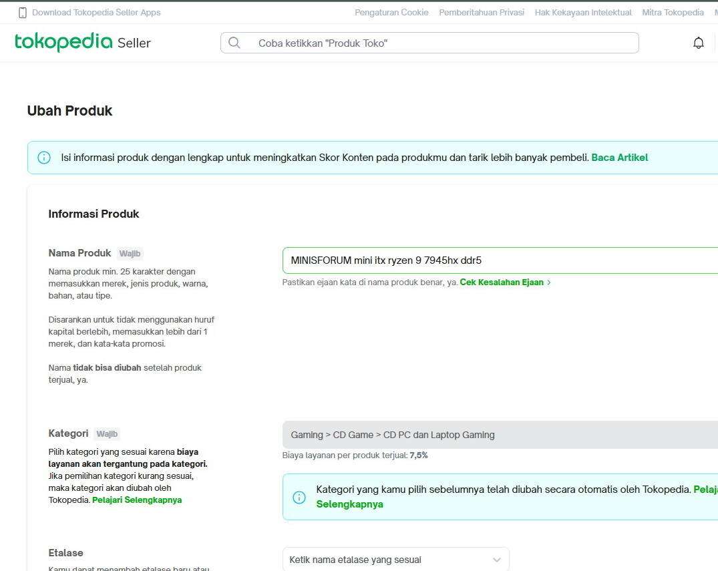
Task: Focus the "Produk Toko" search field
Action: point(429,43)
